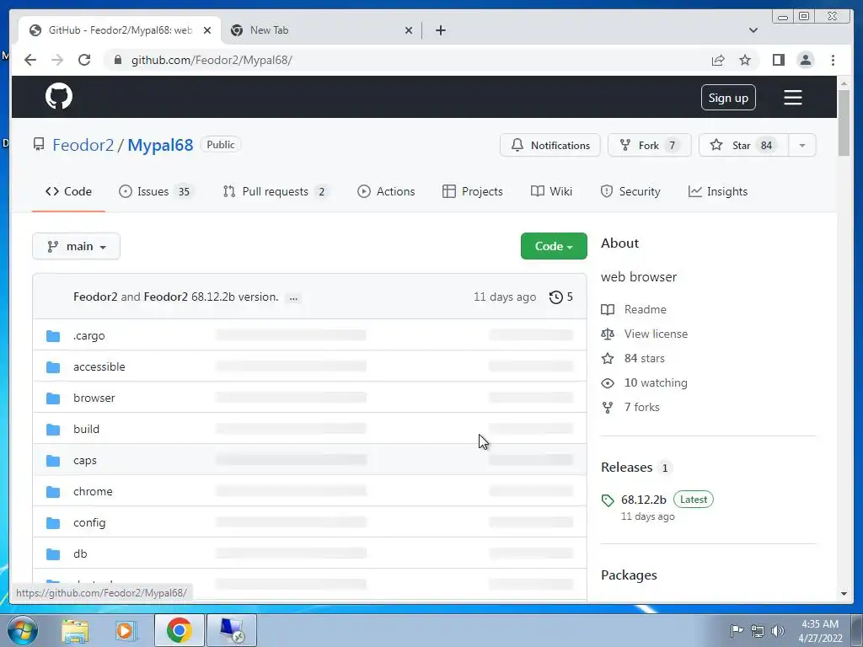The image size is (863, 647).
Task: Expand the Star list dropdown arrow
Action: tap(802, 145)
